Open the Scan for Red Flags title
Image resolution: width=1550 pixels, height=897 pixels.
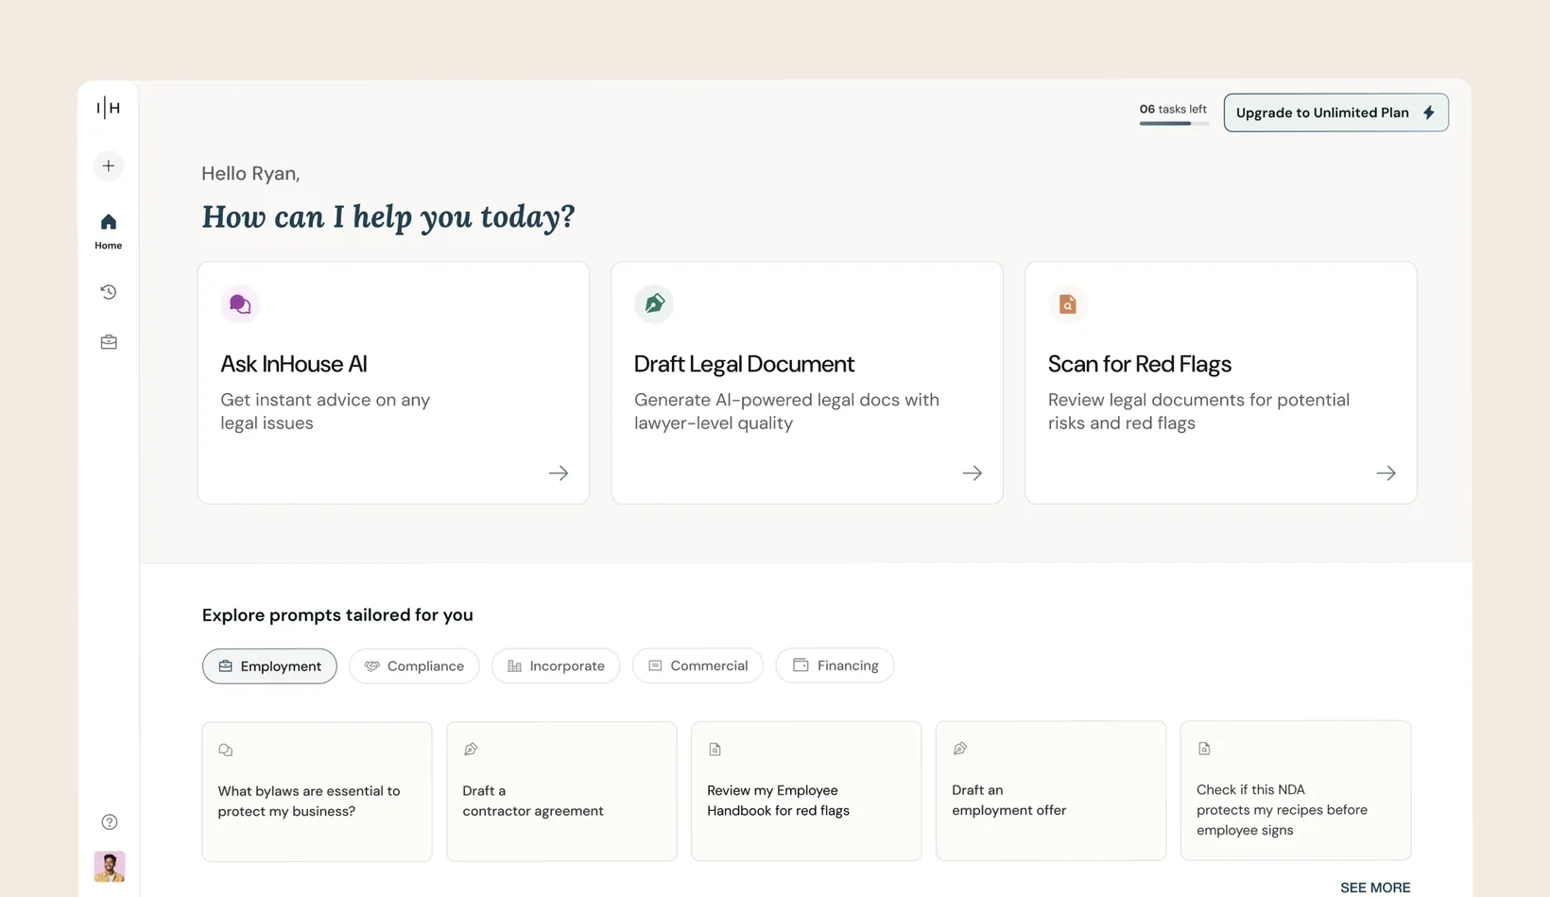[x=1140, y=364]
